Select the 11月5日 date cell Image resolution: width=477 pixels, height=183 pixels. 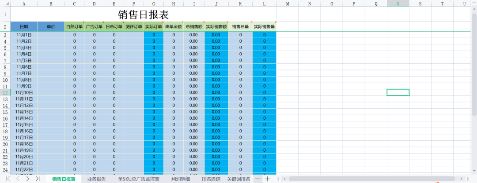point(24,60)
